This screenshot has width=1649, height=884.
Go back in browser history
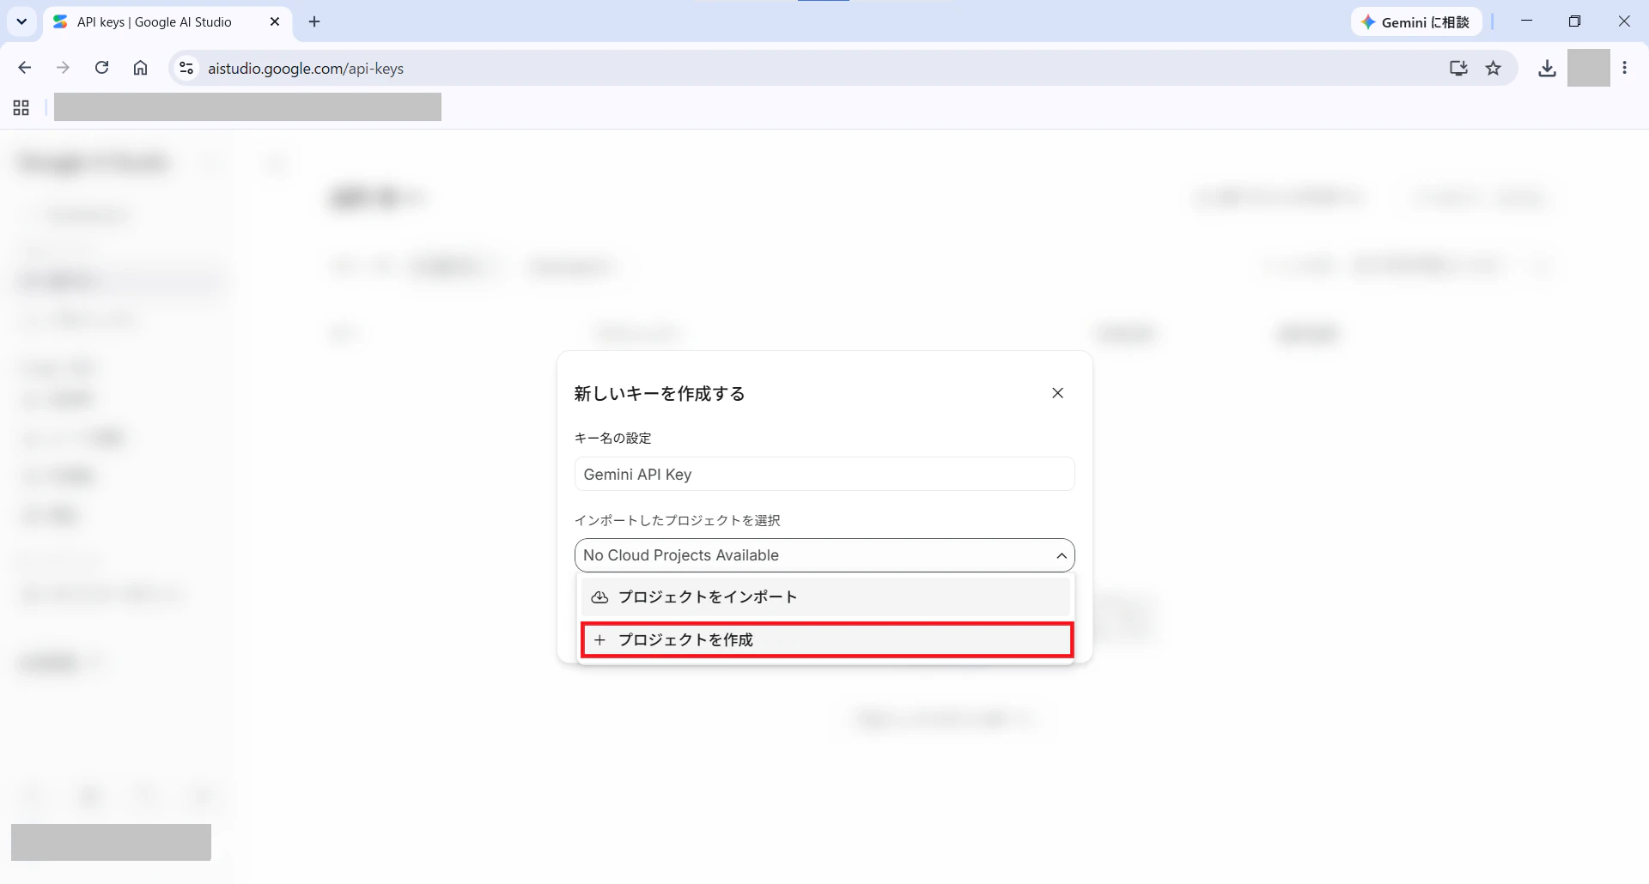pyautogui.click(x=24, y=68)
